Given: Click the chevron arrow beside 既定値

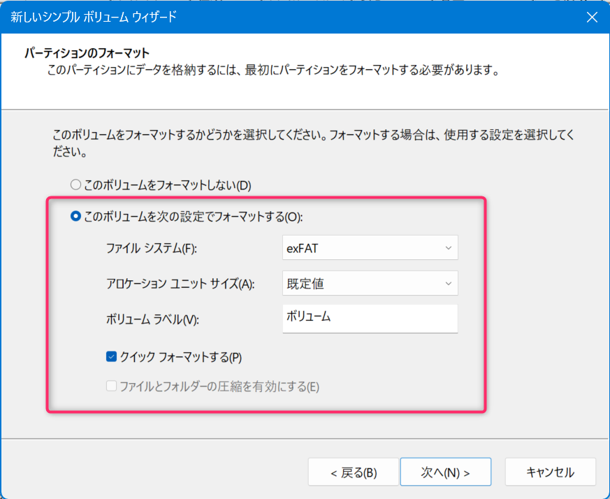Looking at the screenshot, I should click(448, 283).
